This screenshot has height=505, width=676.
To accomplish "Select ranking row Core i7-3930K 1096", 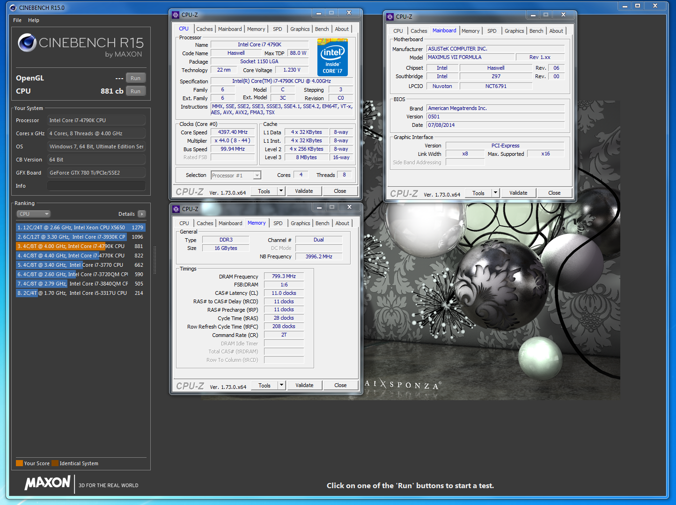I will pyautogui.click(x=81, y=237).
